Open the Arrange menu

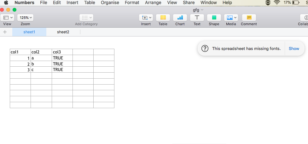click(x=153, y=3)
